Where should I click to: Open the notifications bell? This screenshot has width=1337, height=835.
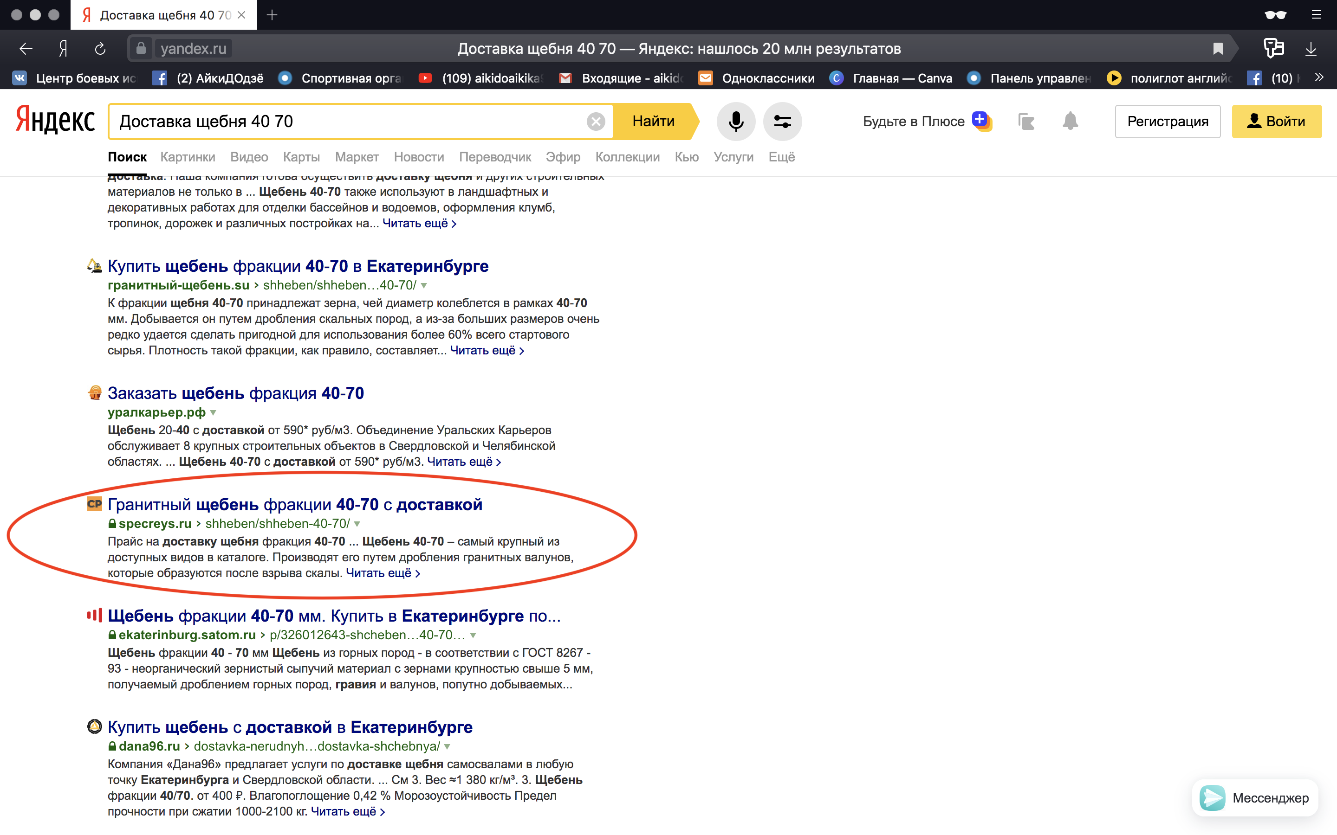click(x=1070, y=121)
